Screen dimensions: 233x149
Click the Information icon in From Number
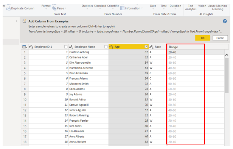[x=122, y=8]
